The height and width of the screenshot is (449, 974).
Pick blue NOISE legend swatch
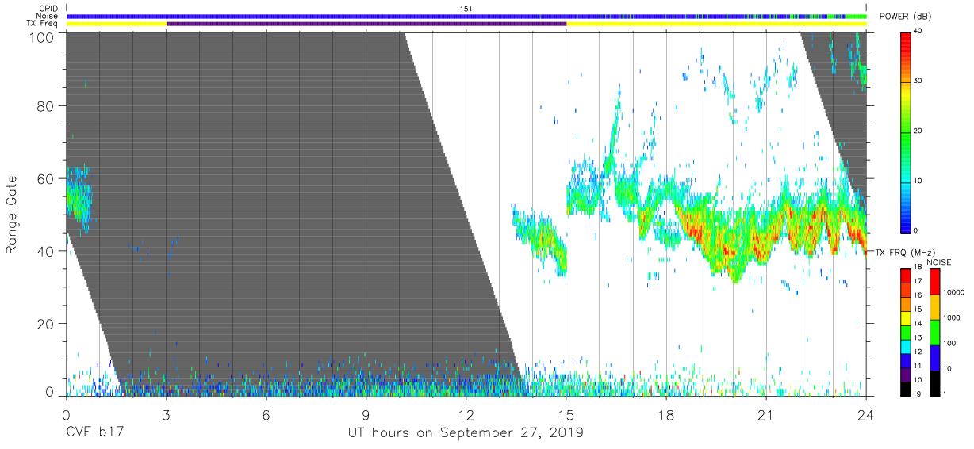pyautogui.click(x=934, y=357)
